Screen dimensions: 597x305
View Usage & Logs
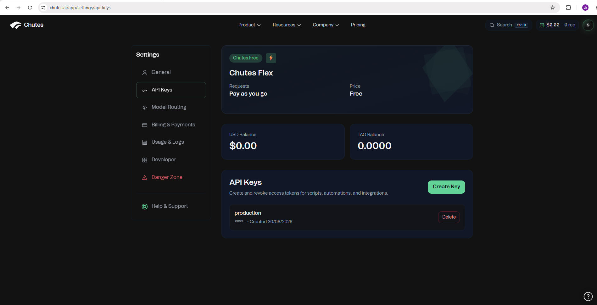pyautogui.click(x=171, y=142)
